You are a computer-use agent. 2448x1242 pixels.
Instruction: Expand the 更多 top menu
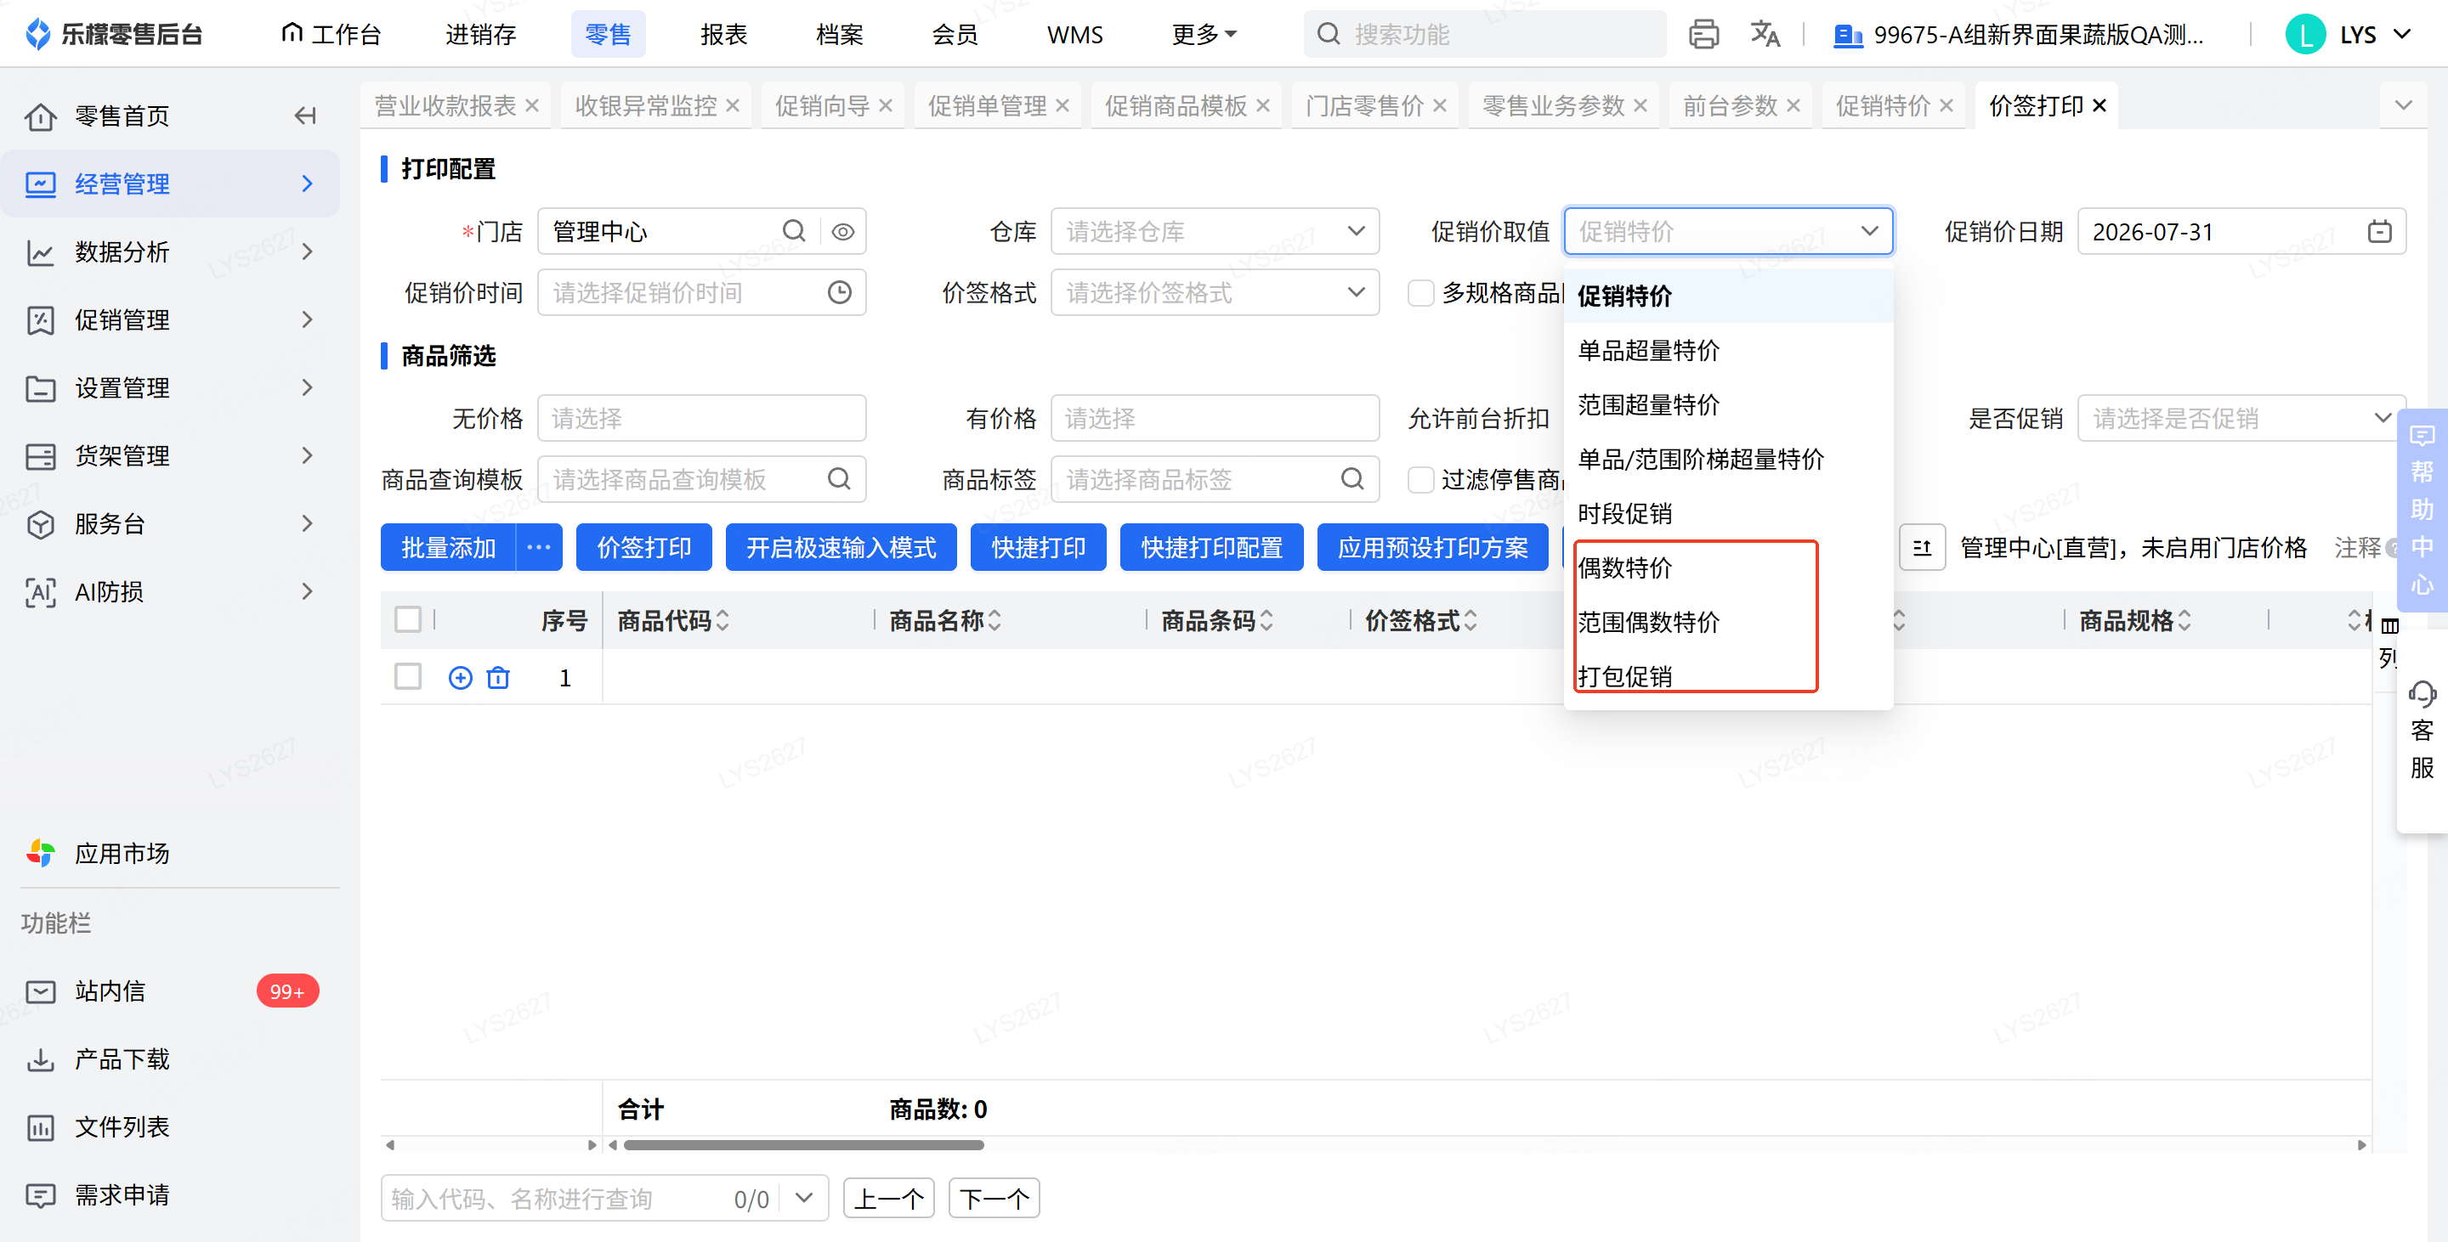click(1203, 35)
